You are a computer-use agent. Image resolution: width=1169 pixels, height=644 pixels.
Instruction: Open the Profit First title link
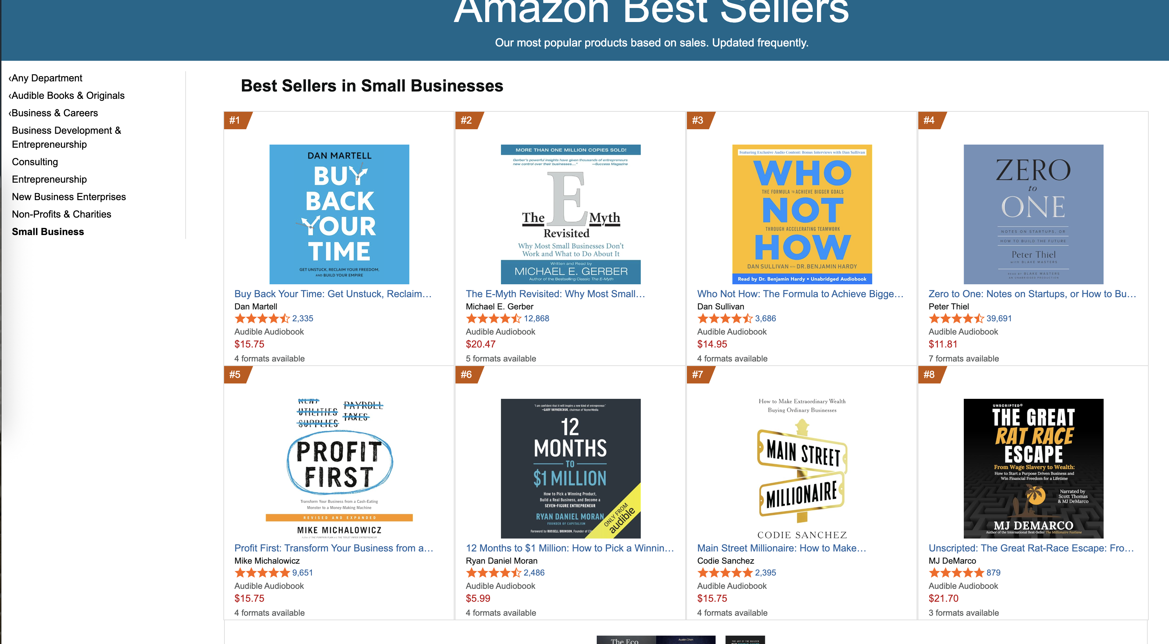click(334, 548)
